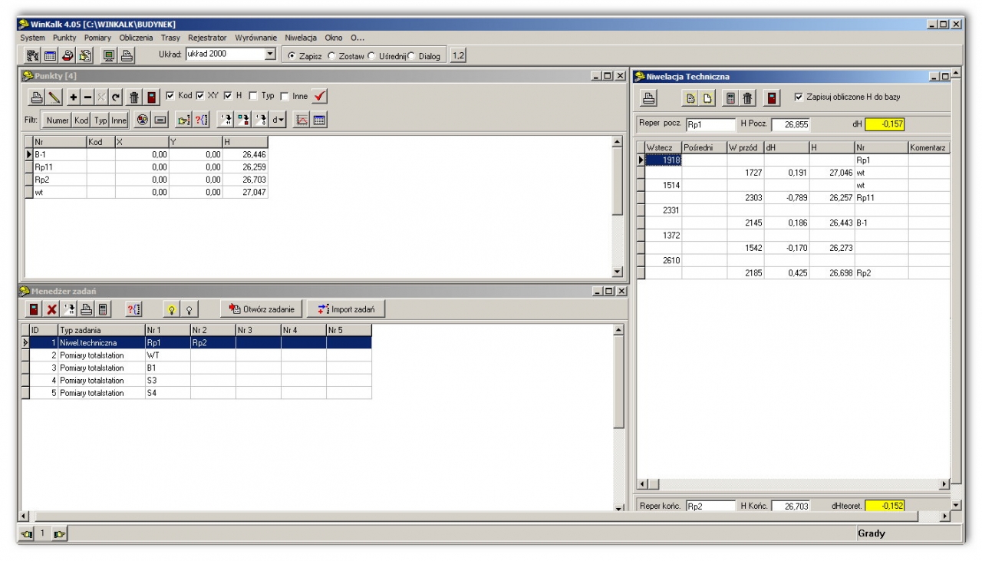Click the pencil edit icon in Punkty

[53, 97]
